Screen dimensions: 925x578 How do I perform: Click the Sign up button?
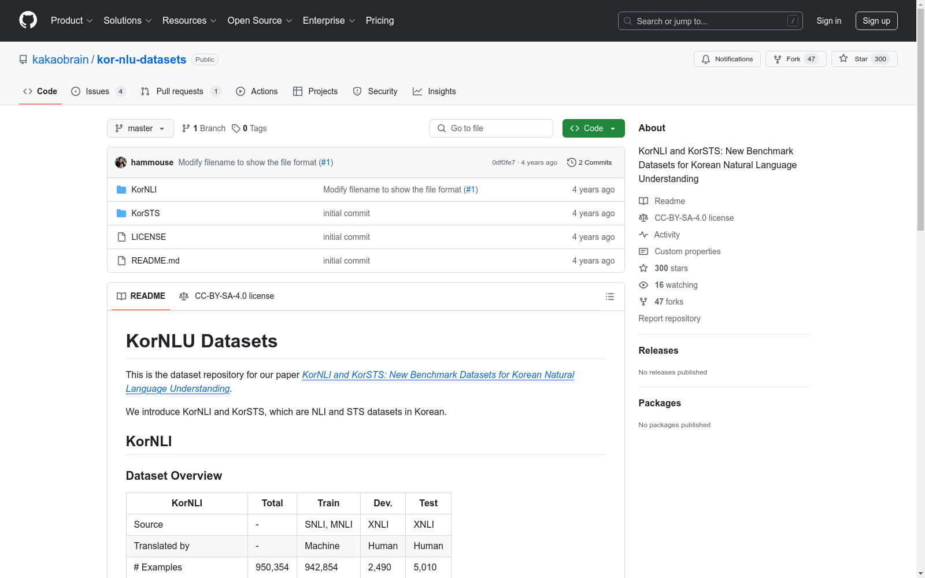tap(876, 21)
